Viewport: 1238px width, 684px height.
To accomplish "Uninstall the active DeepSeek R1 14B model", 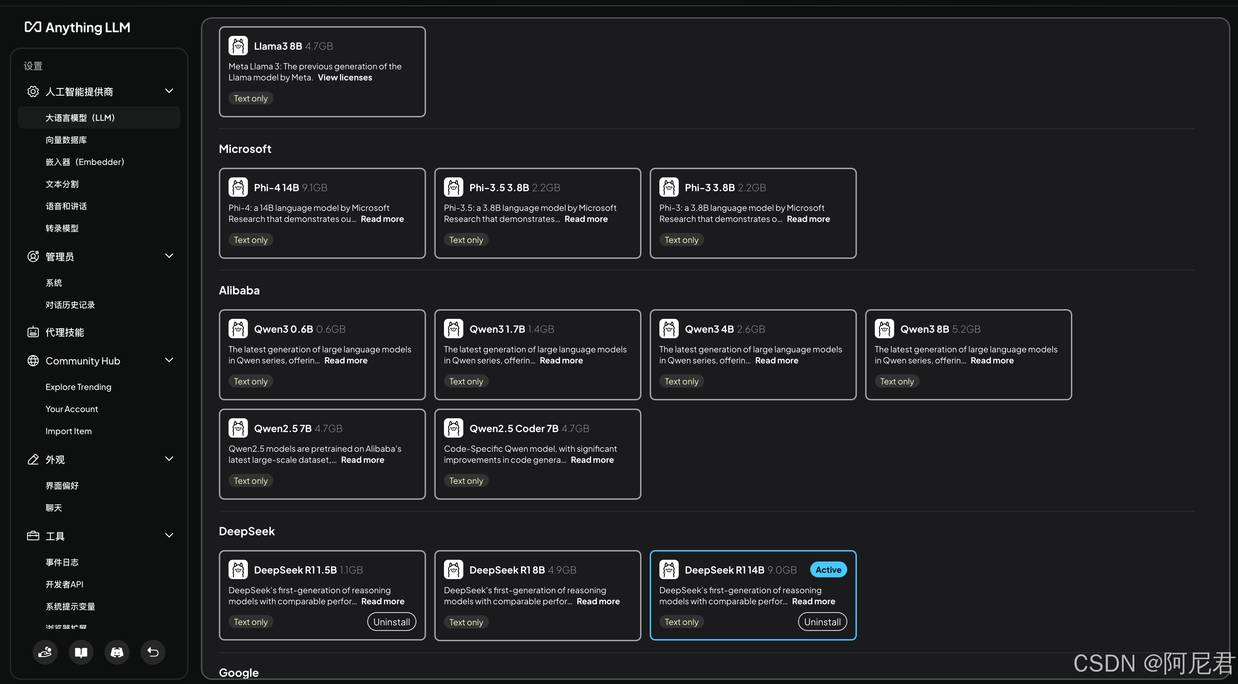I will point(822,622).
